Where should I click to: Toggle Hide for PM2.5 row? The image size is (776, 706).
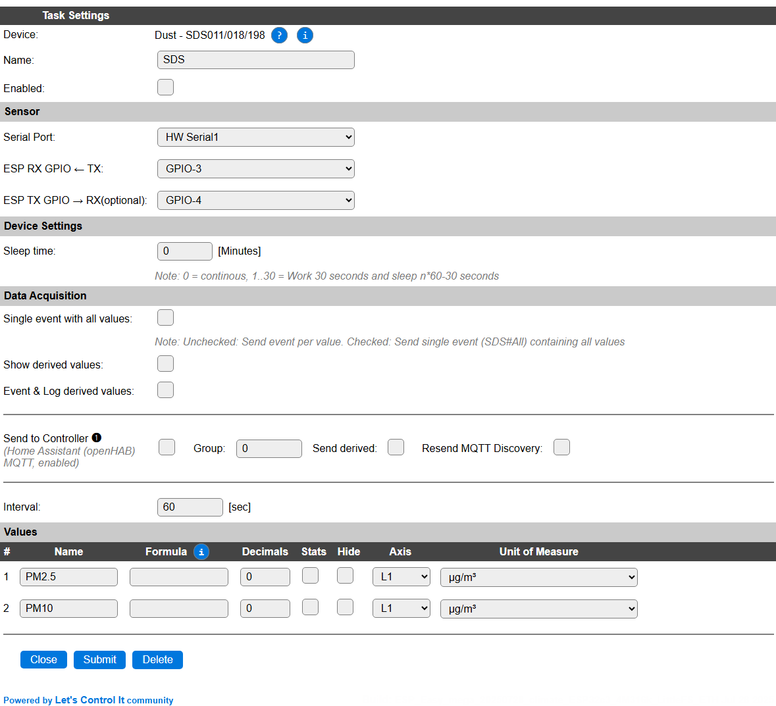[x=345, y=576]
